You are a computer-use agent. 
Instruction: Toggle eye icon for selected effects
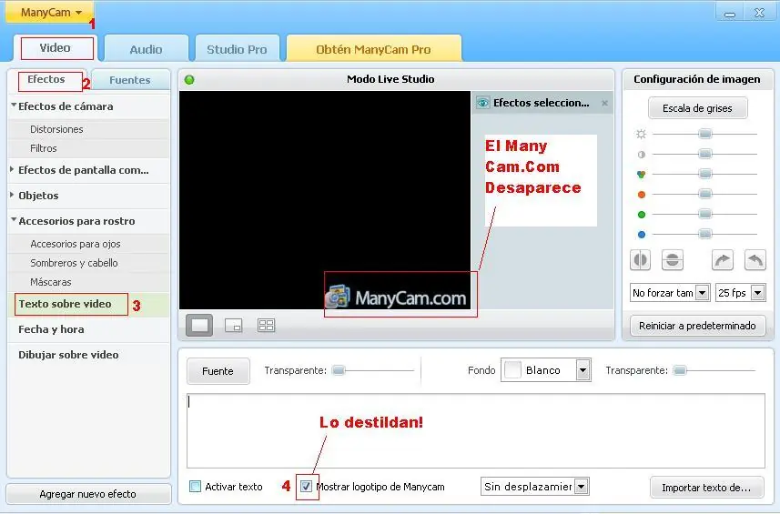point(482,103)
